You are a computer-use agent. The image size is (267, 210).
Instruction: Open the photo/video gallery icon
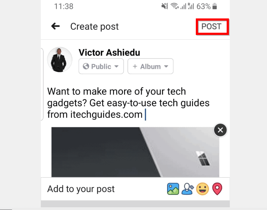pos(173,189)
